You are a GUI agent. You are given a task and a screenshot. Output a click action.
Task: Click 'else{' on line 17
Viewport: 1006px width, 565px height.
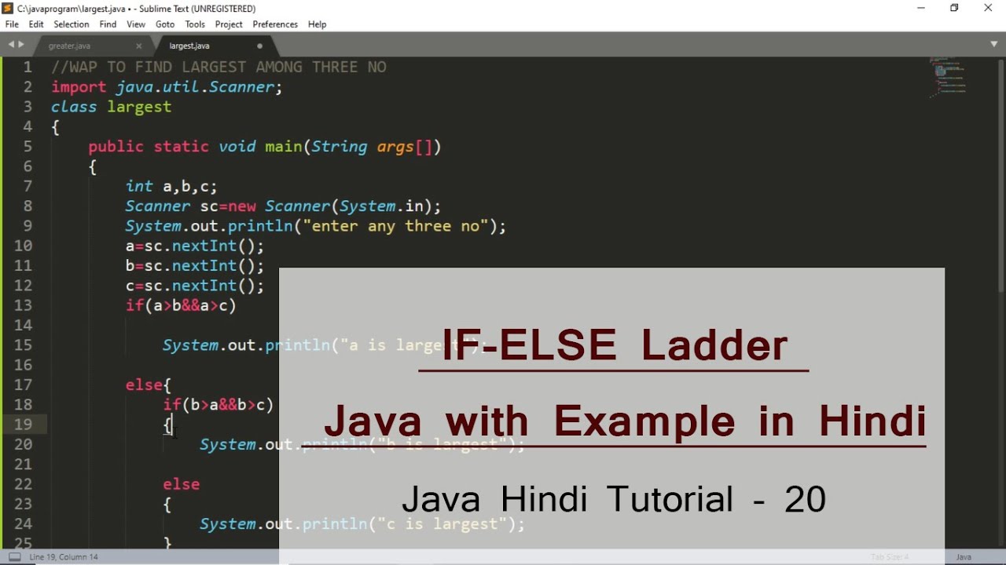point(149,385)
